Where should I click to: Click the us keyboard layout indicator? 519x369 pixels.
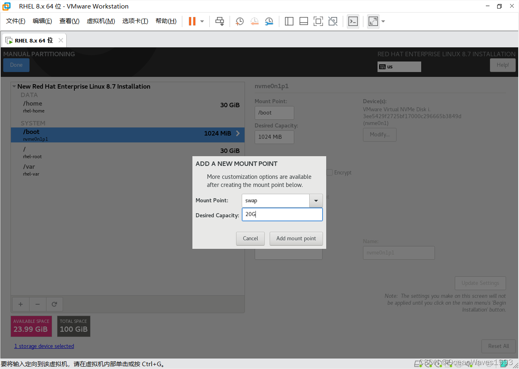[399, 67]
